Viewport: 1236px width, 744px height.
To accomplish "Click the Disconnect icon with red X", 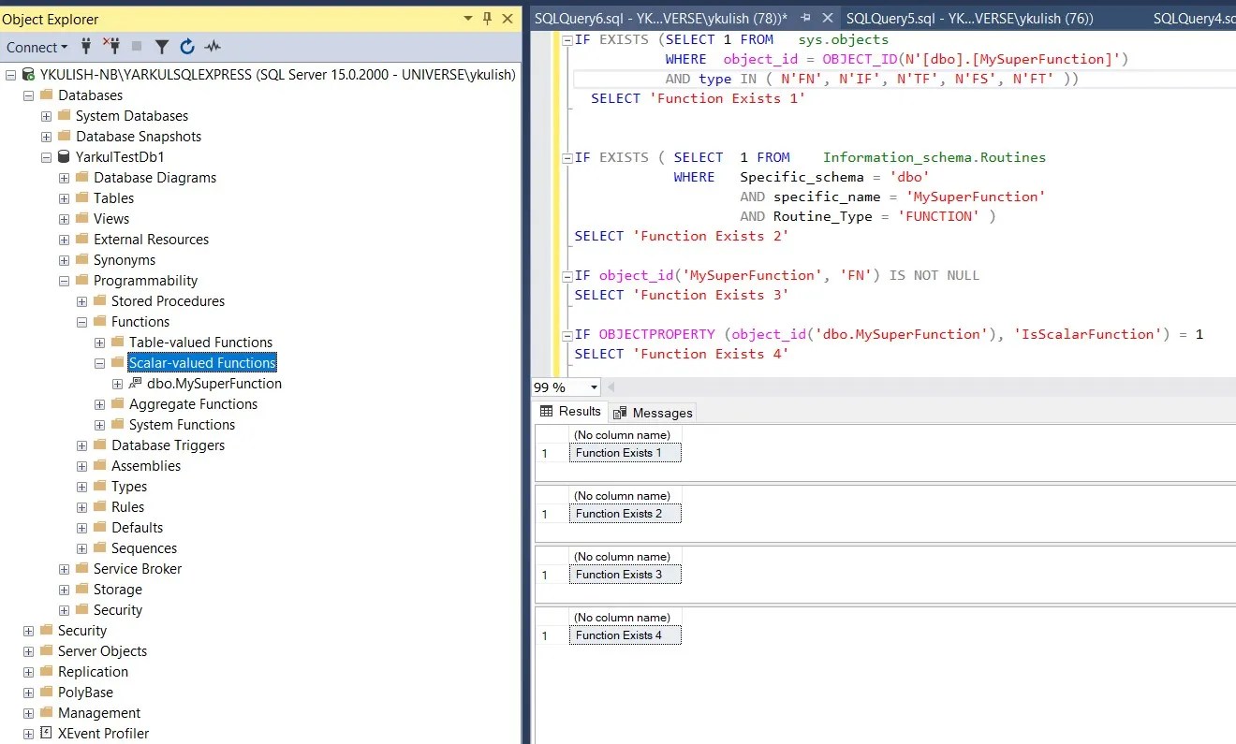I will (111, 46).
